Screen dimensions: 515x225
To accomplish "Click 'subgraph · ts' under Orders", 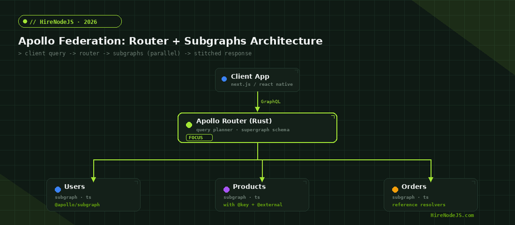I will [x=410, y=198].
